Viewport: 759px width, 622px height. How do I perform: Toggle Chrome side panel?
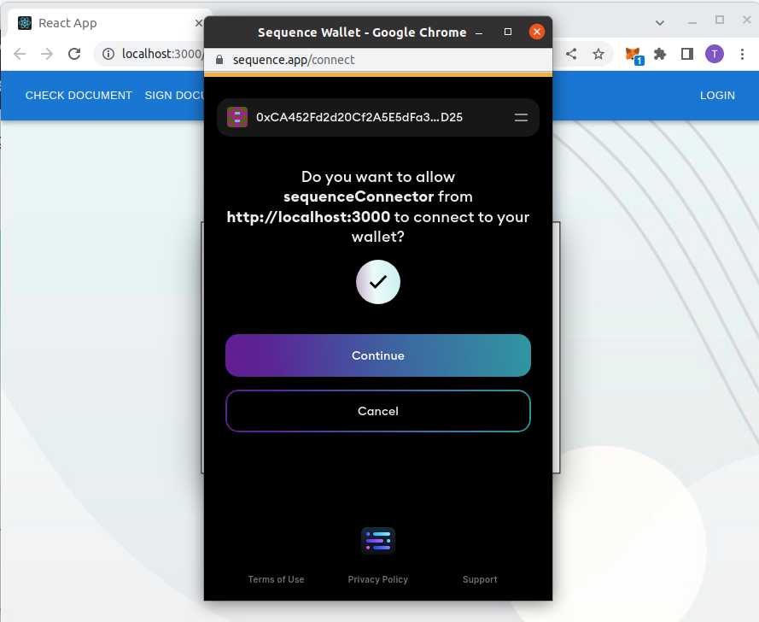pos(687,54)
